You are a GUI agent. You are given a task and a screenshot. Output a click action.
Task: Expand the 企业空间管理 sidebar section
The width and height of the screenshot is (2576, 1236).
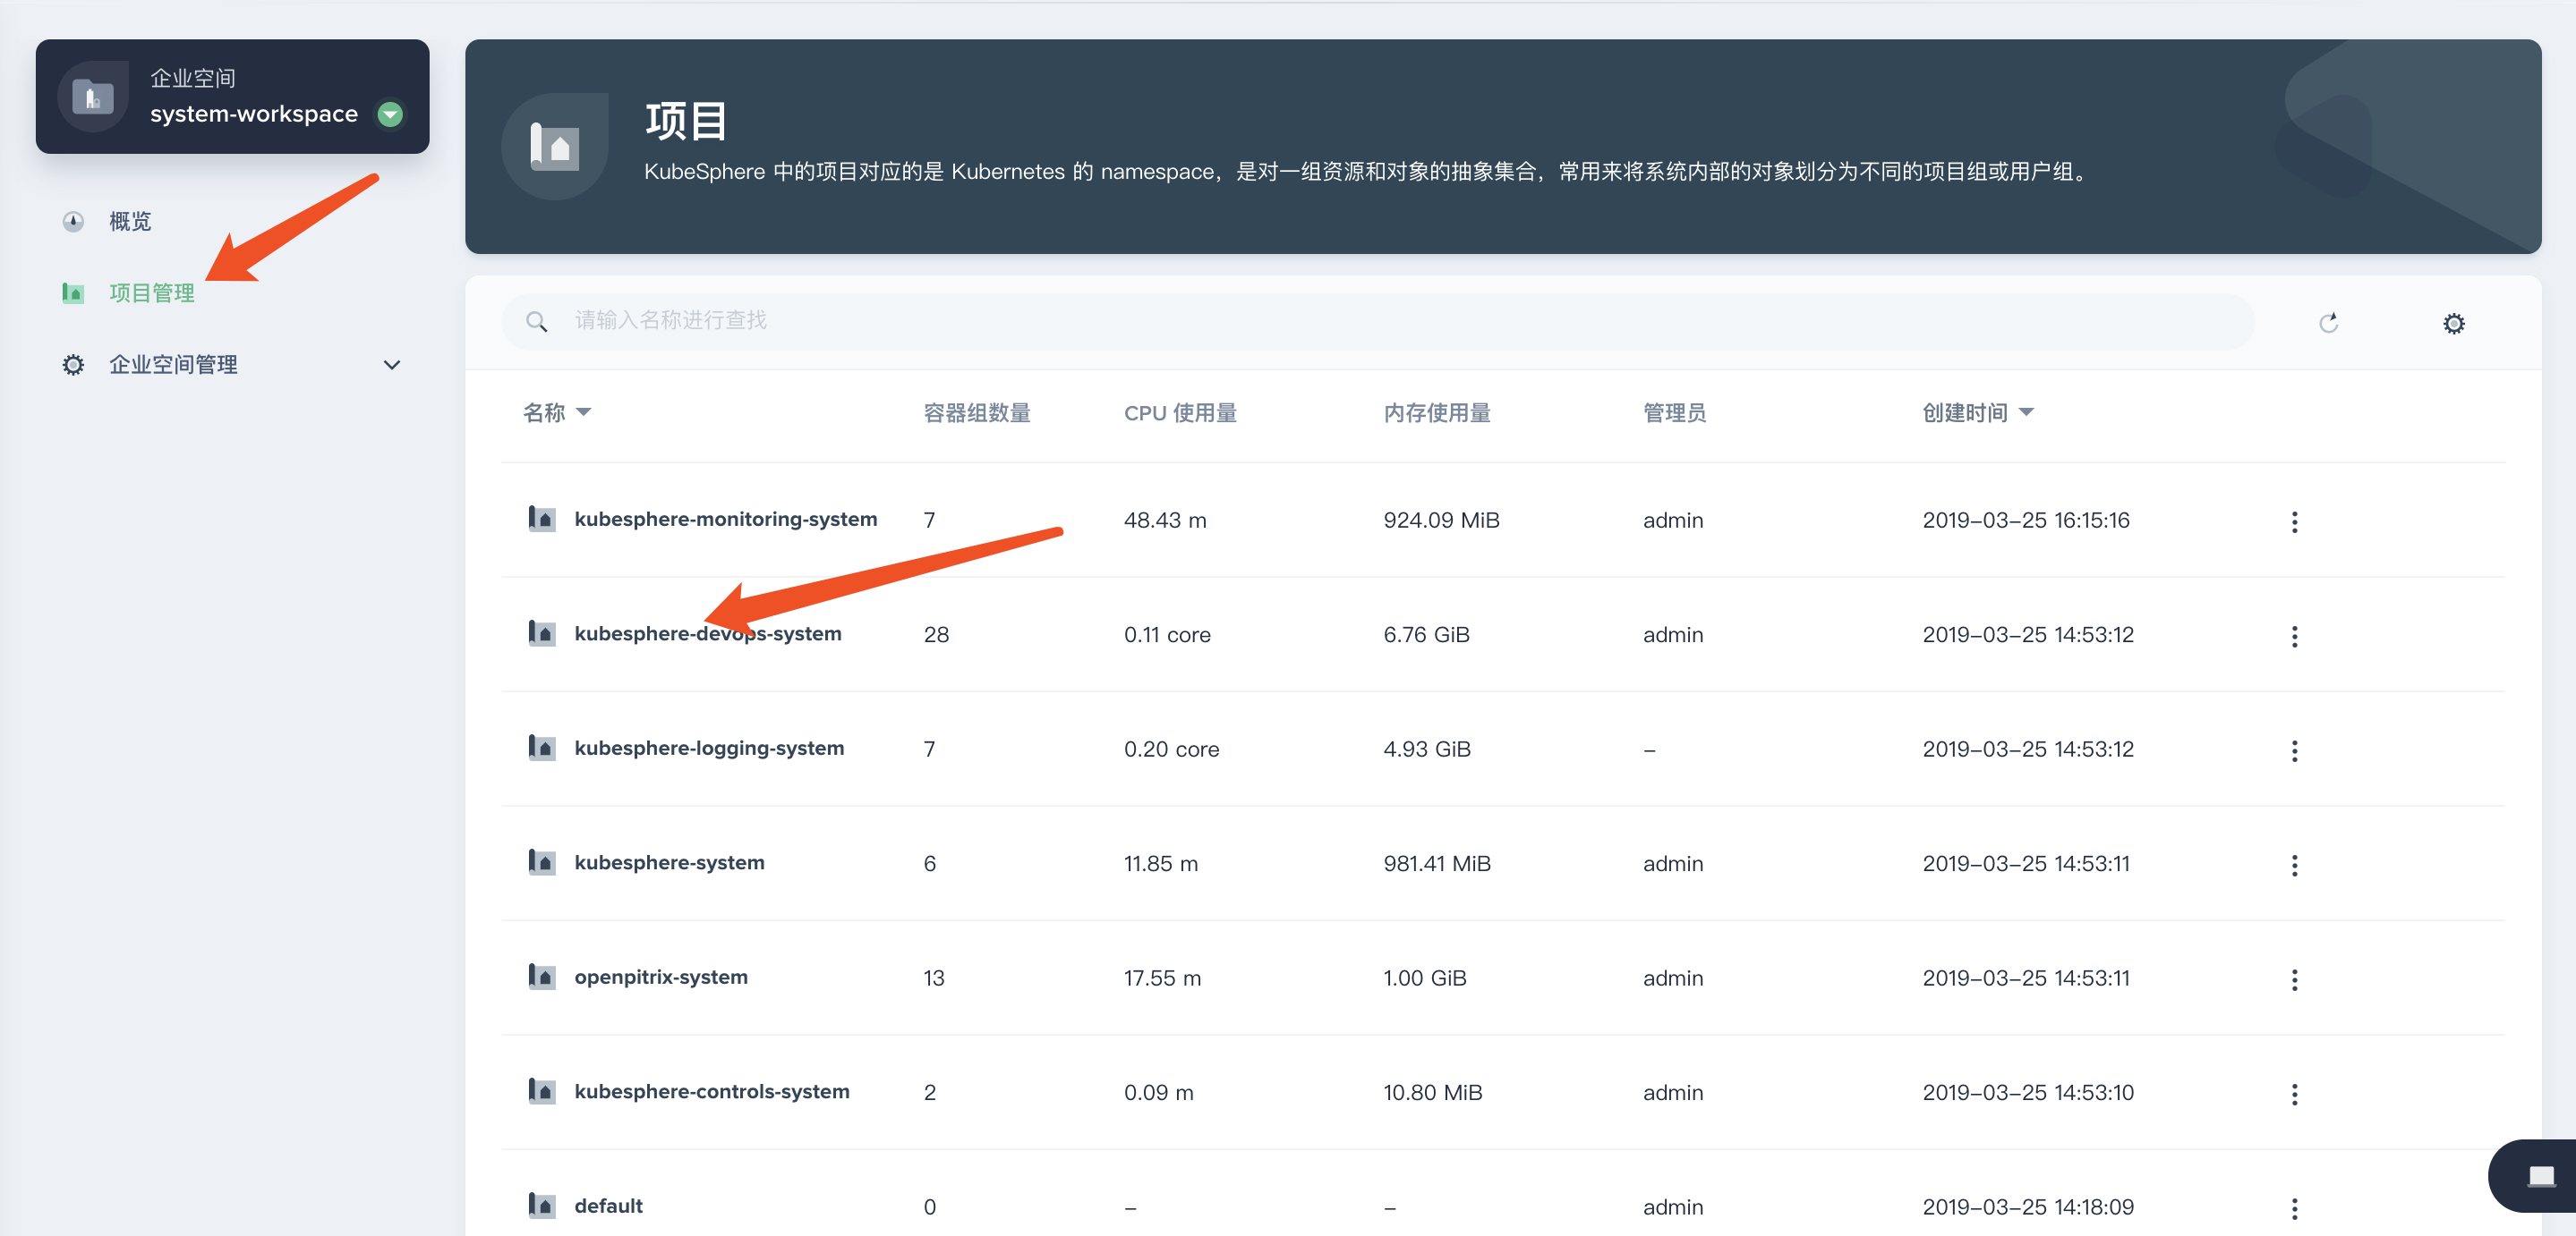pyautogui.click(x=391, y=364)
